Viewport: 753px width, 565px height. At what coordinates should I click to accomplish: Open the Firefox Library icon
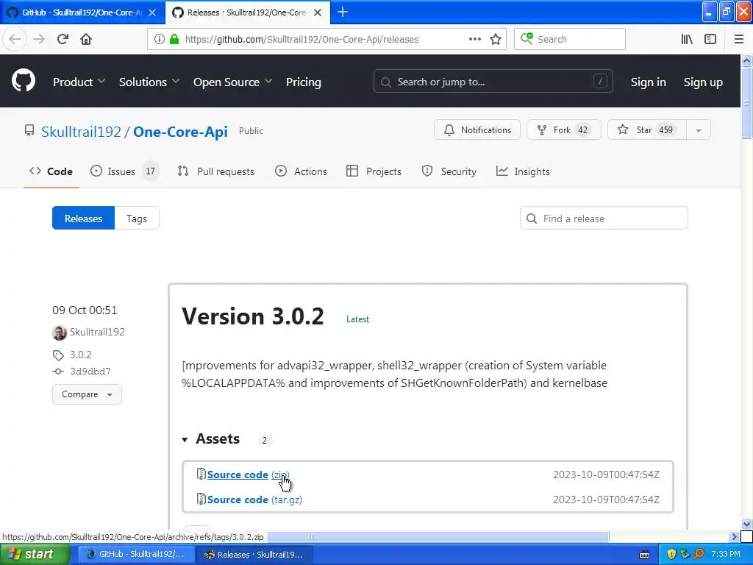click(x=687, y=40)
